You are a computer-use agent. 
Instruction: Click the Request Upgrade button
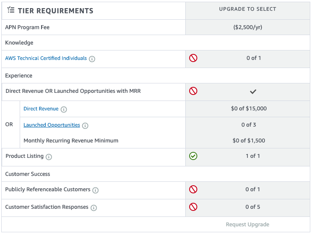247,225
